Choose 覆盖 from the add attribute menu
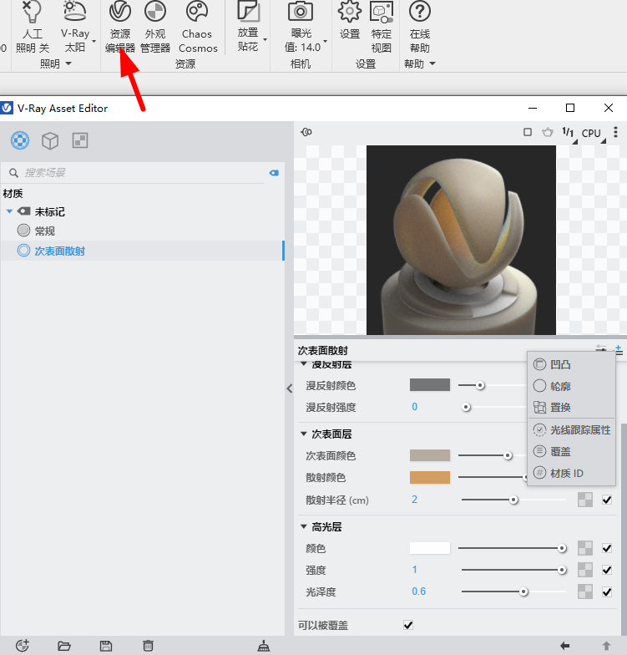Image resolution: width=627 pixels, height=655 pixels. pos(571,451)
